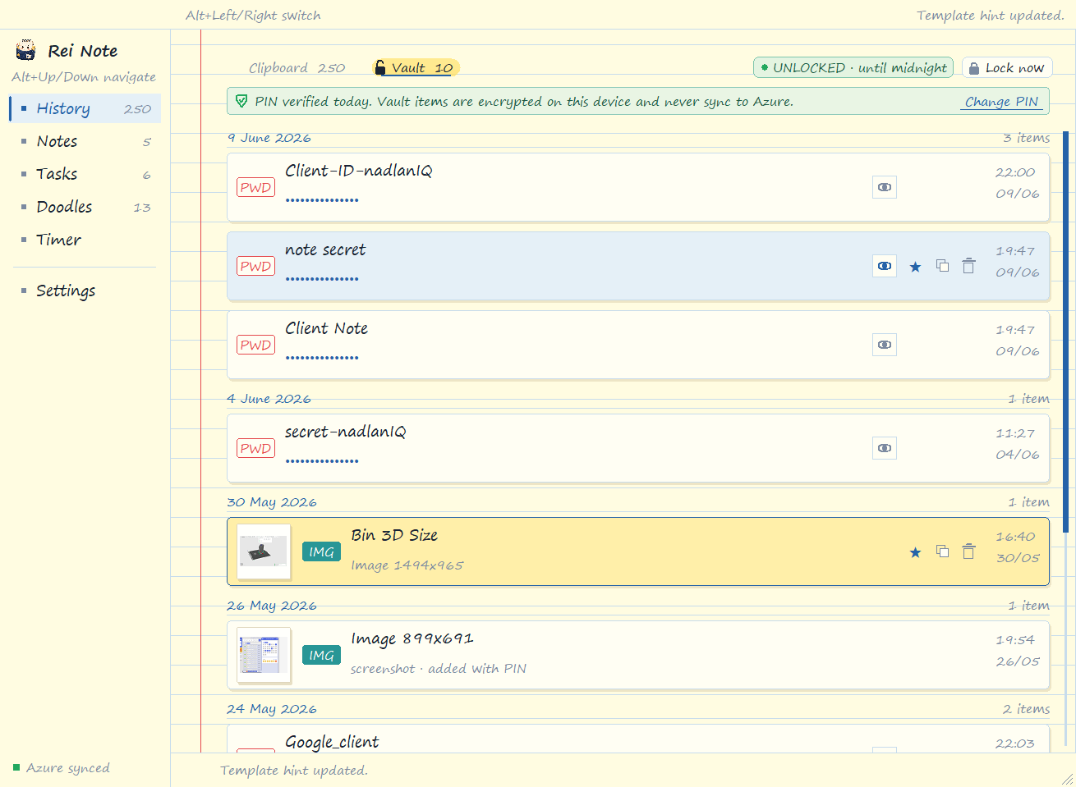
Task: Copy the note secret entry
Action: 942,266
